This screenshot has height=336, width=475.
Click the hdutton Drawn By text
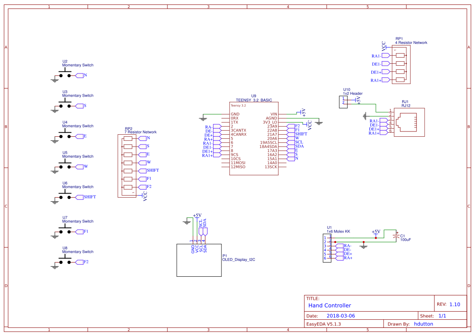click(x=423, y=323)
